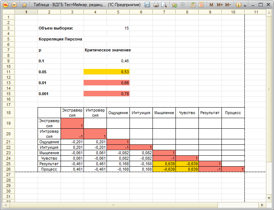Select the 'Мышление' column header cell
Viewport: 274px width, 210px height.
pyautogui.click(x=164, y=113)
